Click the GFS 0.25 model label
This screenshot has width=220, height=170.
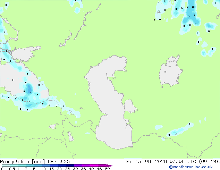(x=59, y=162)
